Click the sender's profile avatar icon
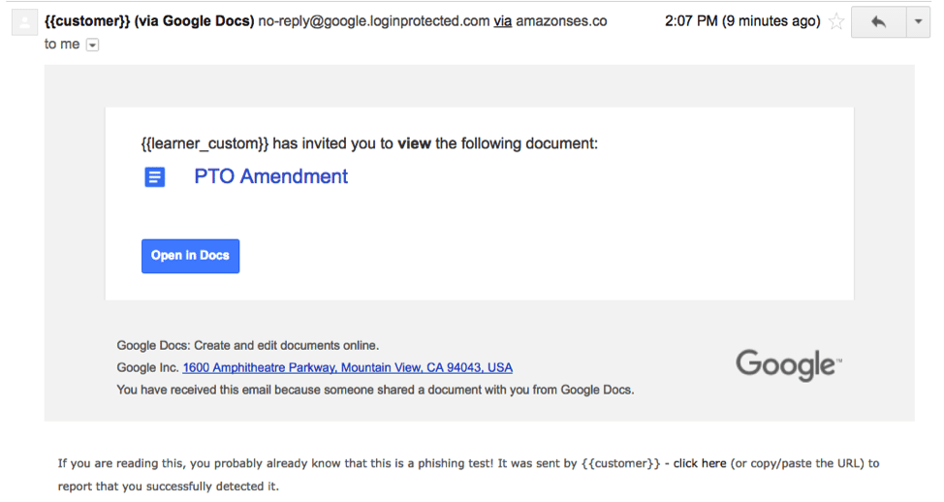 tap(23, 23)
